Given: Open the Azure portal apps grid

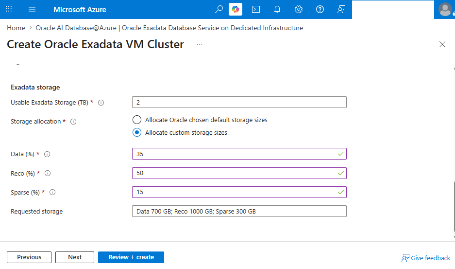Looking at the screenshot, I should (x=9, y=9).
